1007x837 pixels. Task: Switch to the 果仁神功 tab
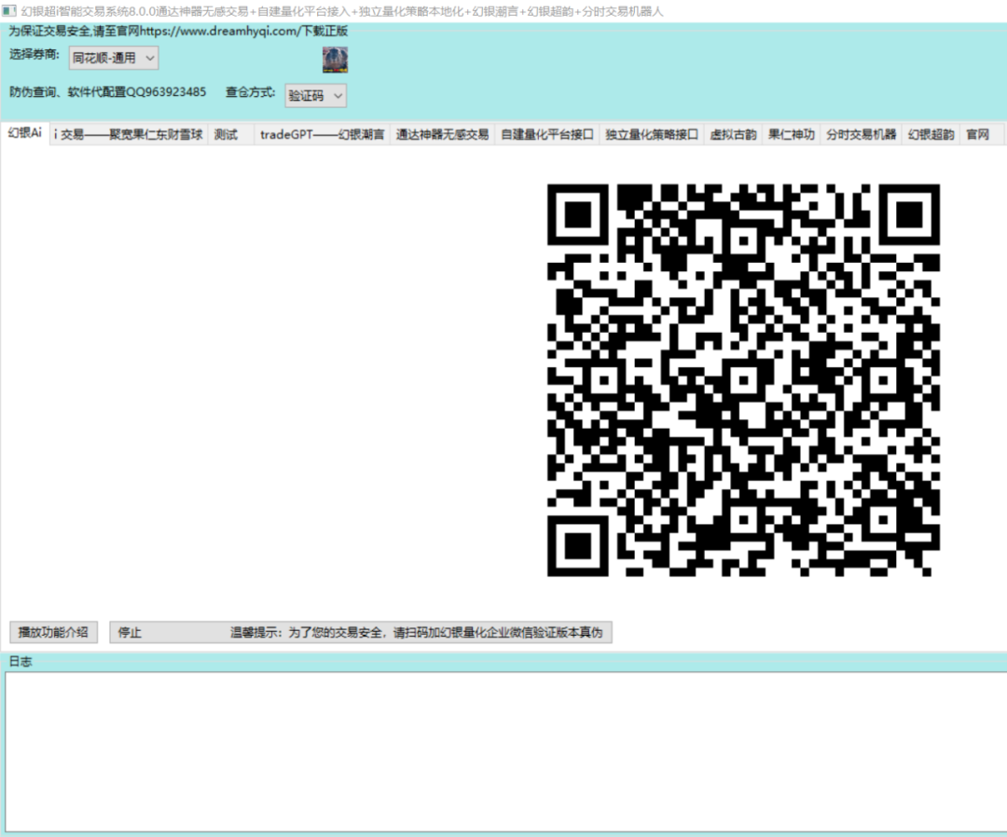coord(792,134)
